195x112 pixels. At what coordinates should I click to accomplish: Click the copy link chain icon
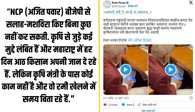(139, 105)
